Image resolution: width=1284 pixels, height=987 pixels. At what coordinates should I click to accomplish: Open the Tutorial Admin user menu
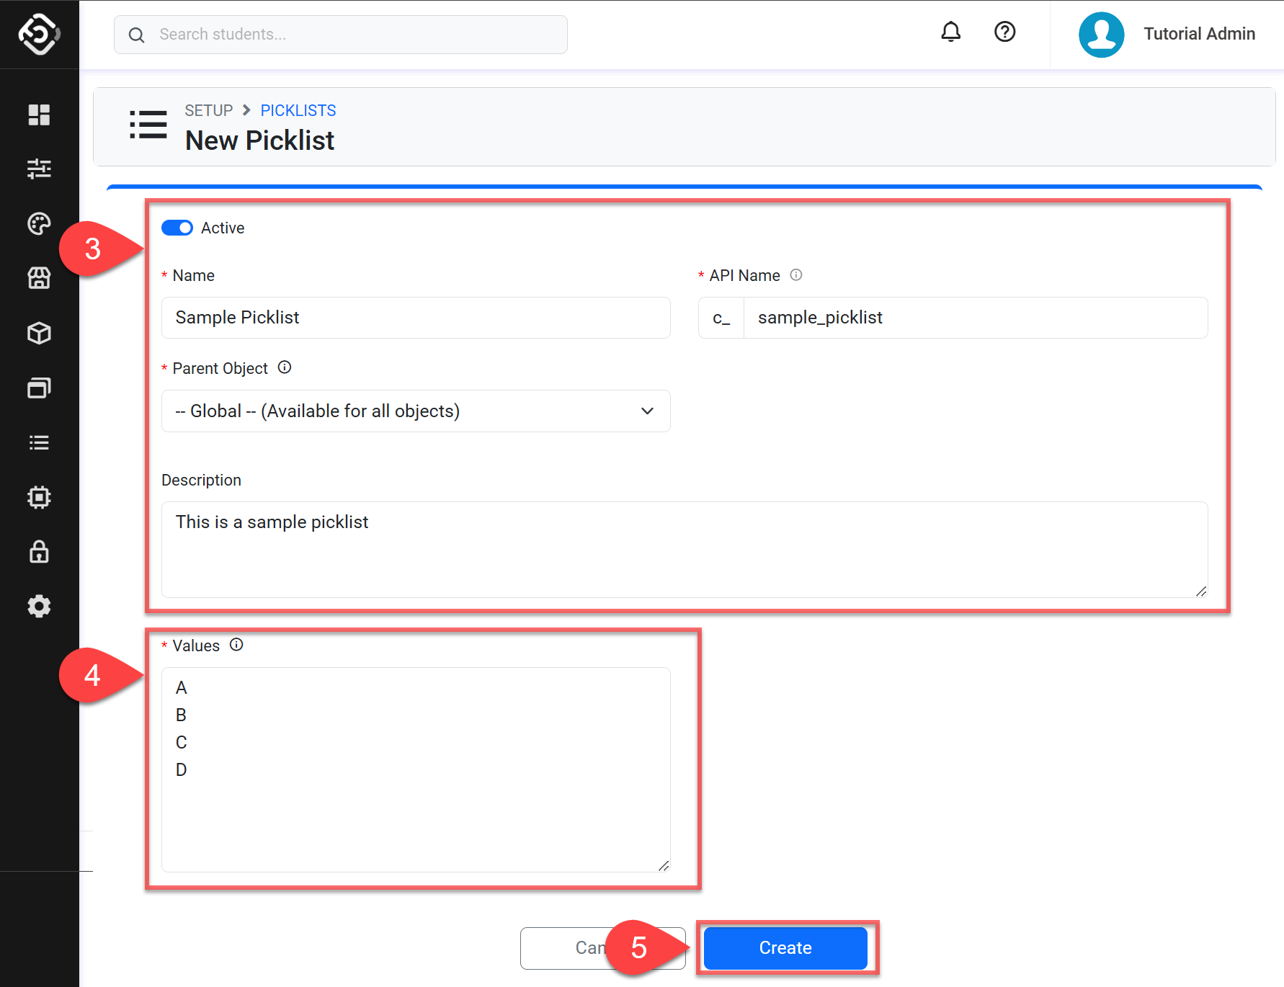click(1199, 34)
